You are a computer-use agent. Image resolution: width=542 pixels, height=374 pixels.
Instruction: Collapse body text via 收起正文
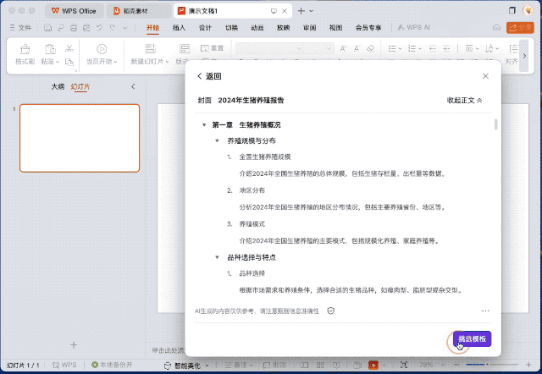tap(464, 101)
